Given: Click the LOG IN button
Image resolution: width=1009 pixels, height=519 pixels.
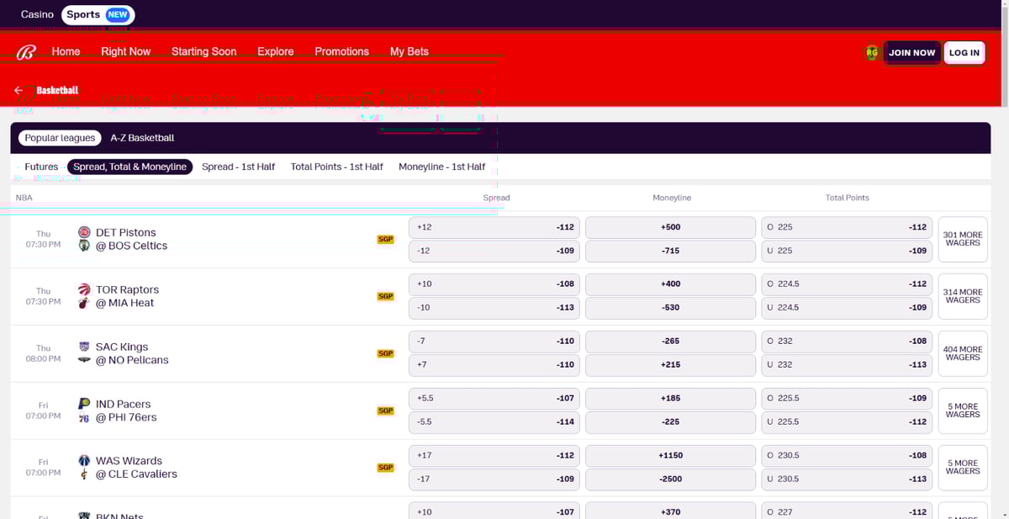Looking at the screenshot, I should click(964, 52).
